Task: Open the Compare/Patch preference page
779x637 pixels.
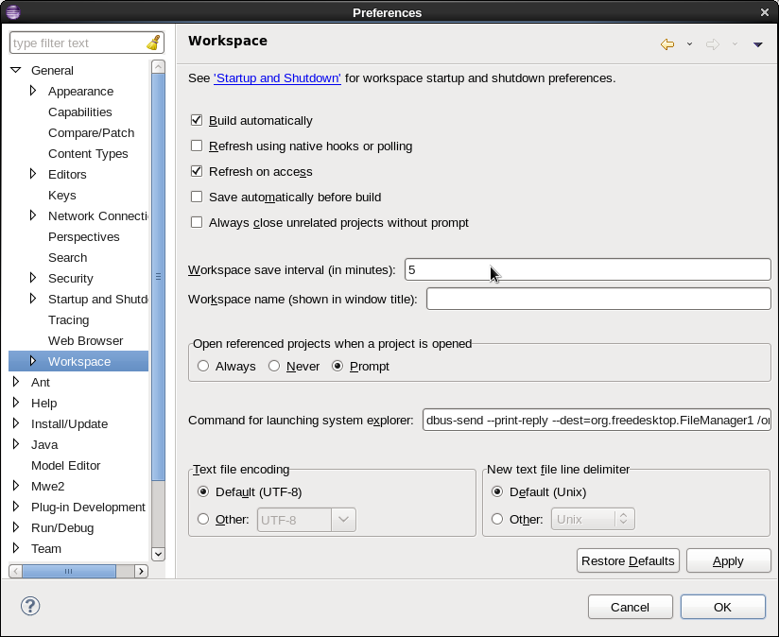Action: click(92, 133)
